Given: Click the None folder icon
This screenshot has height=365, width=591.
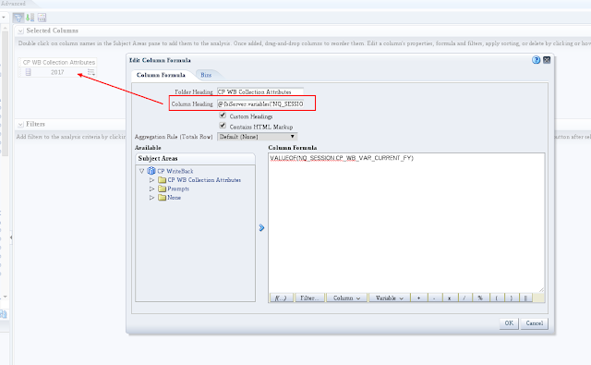Looking at the screenshot, I should 163,197.
